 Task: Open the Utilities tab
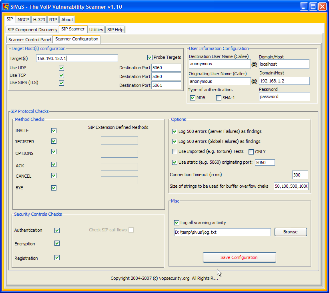coord(96,30)
